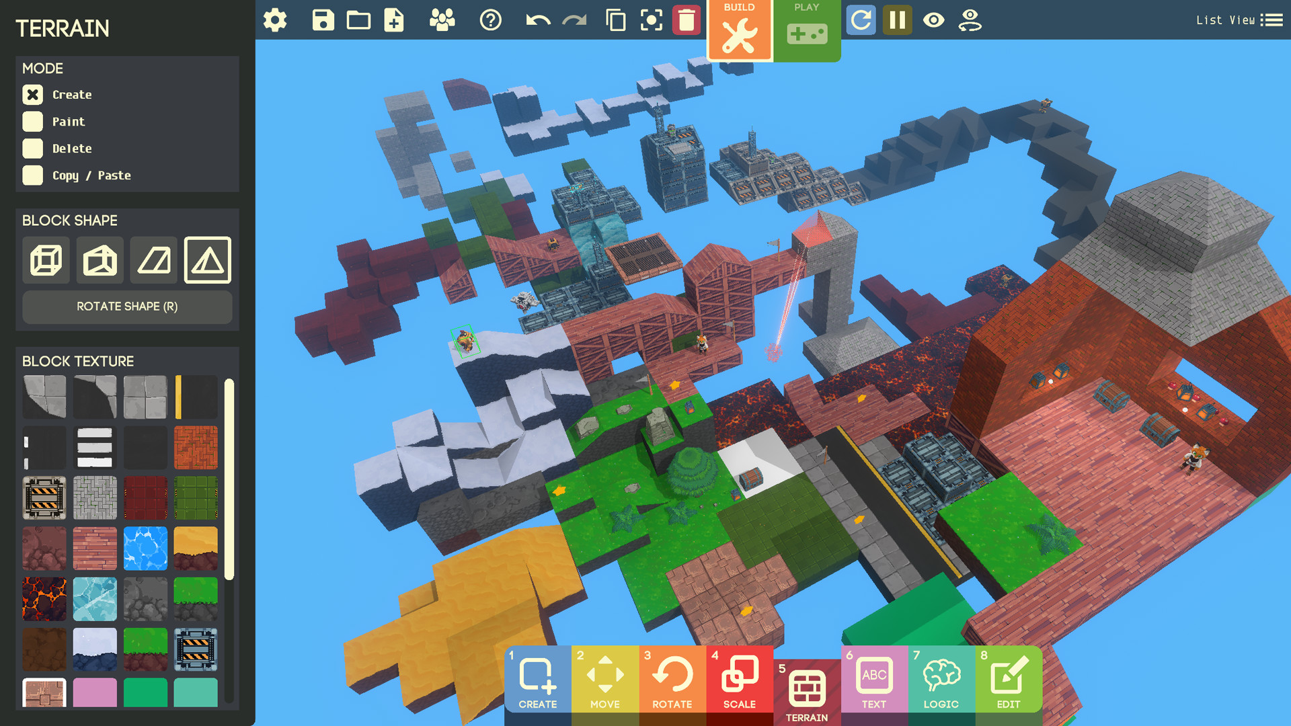Click Rotate Shape button

coord(127,307)
